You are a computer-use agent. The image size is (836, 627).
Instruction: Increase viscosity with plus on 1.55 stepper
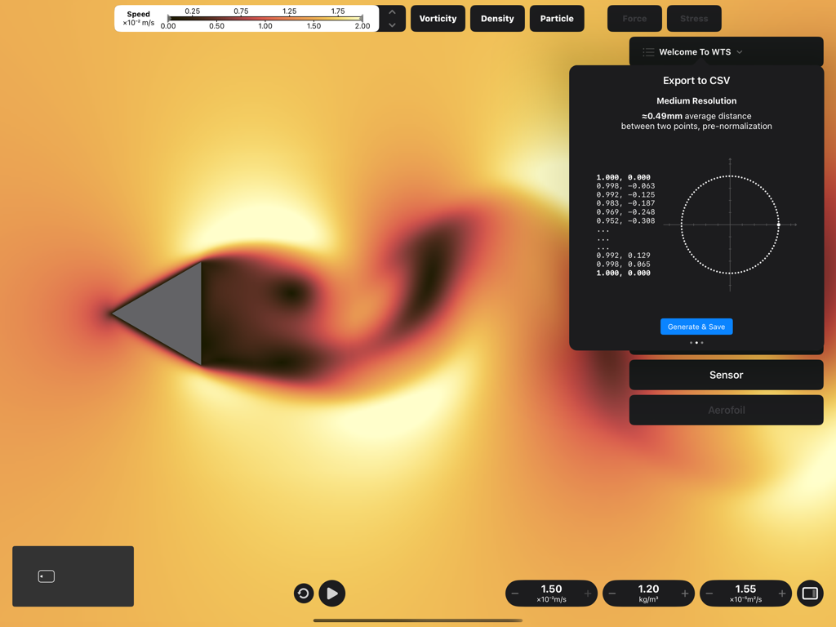(781, 594)
